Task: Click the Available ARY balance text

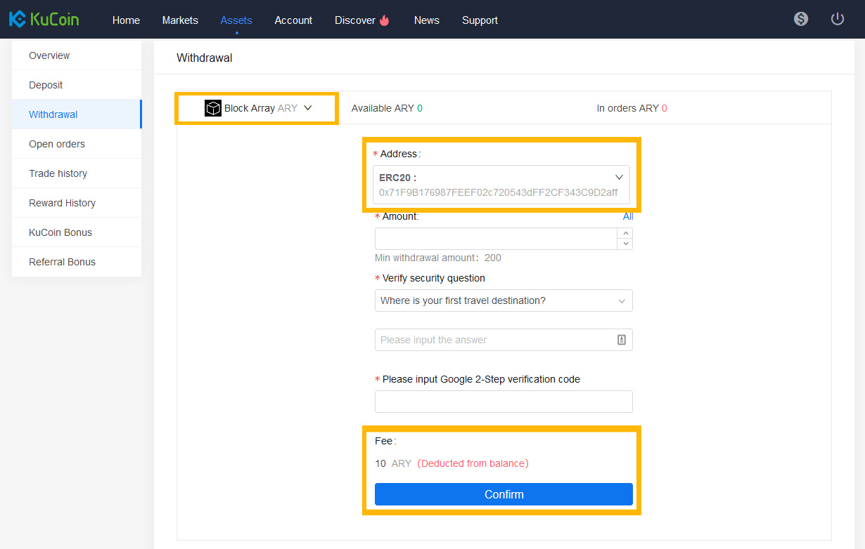Action: tap(387, 108)
